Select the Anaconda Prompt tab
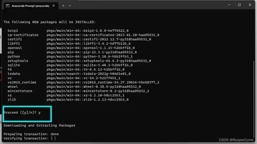 click(x=31, y=6)
